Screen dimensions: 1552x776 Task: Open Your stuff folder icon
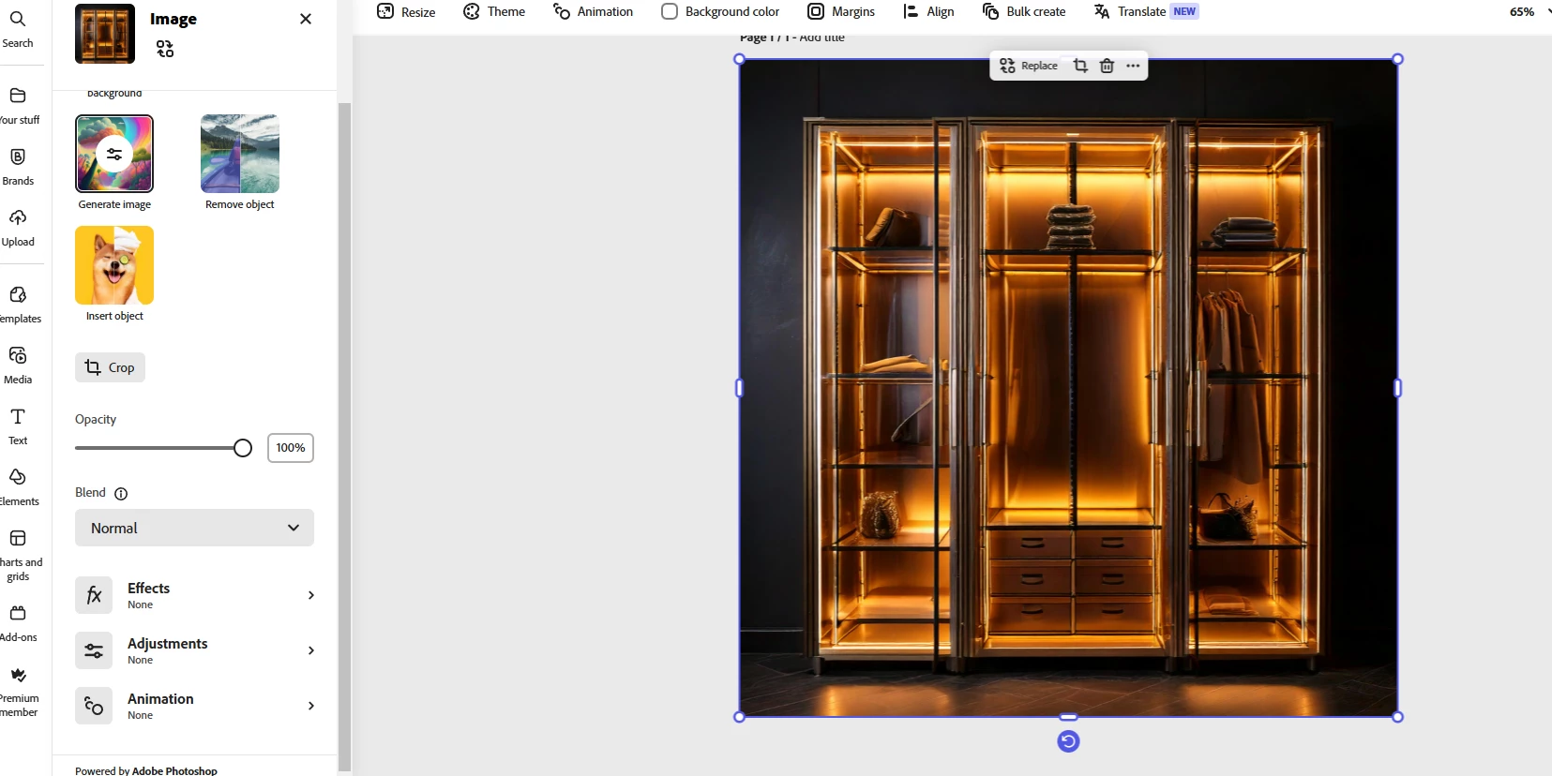pyautogui.click(x=18, y=96)
